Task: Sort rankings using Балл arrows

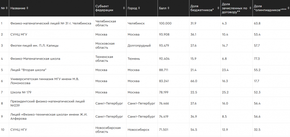Action: point(168,8)
